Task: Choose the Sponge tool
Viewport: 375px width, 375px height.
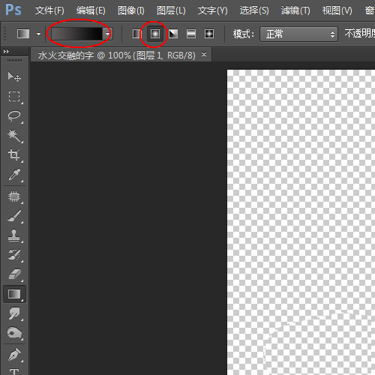Action: [14, 333]
